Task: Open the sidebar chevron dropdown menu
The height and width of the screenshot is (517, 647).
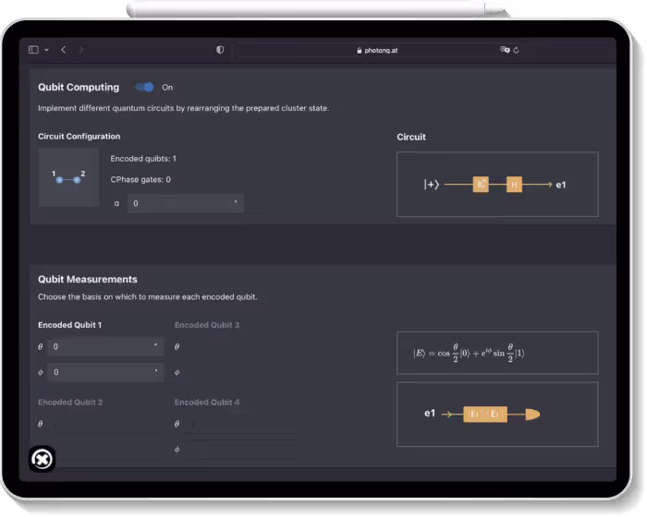Action: [x=46, y=50]
